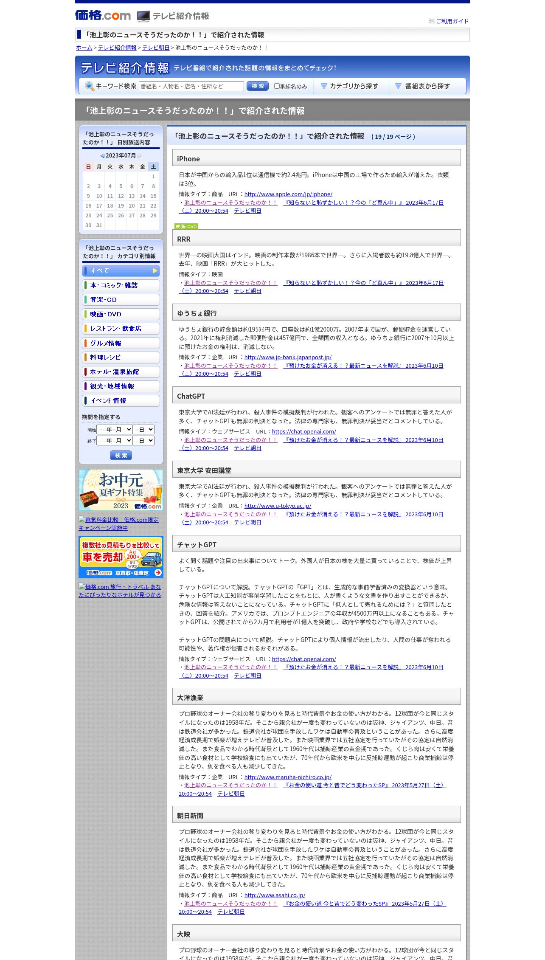Click the period 検索 button in sidebar

121,456
